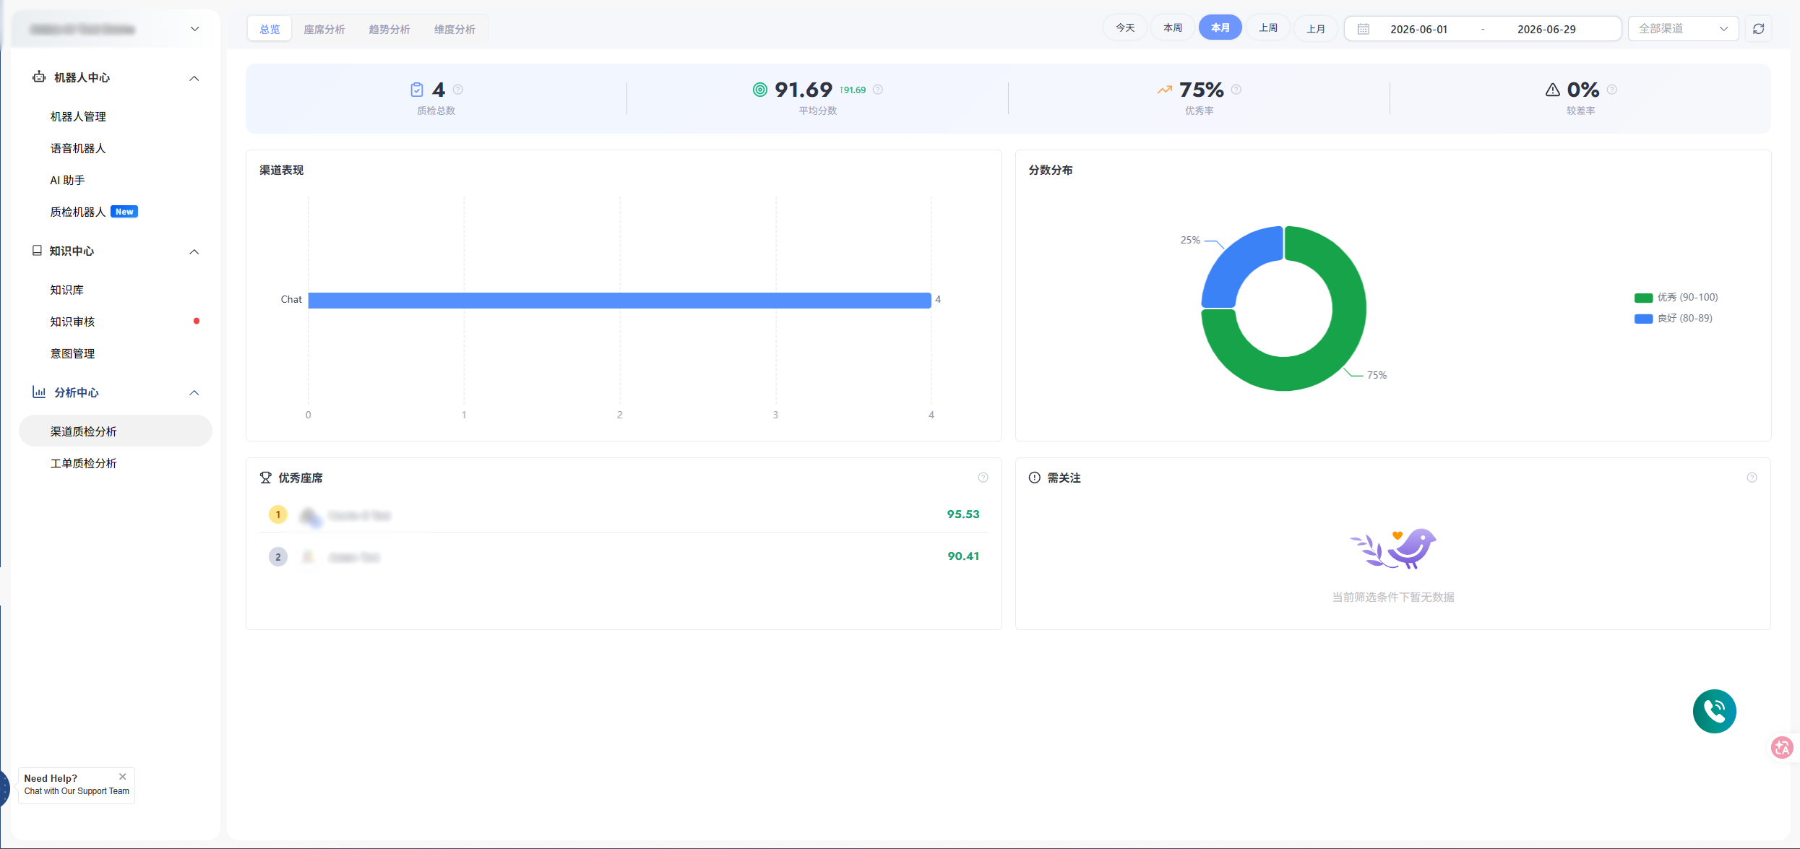Image resolution: width=1800 pixels, height=849 pixels.
Task: Click the warning triangle icon for 较差率
Action: tap(1552, 90)
